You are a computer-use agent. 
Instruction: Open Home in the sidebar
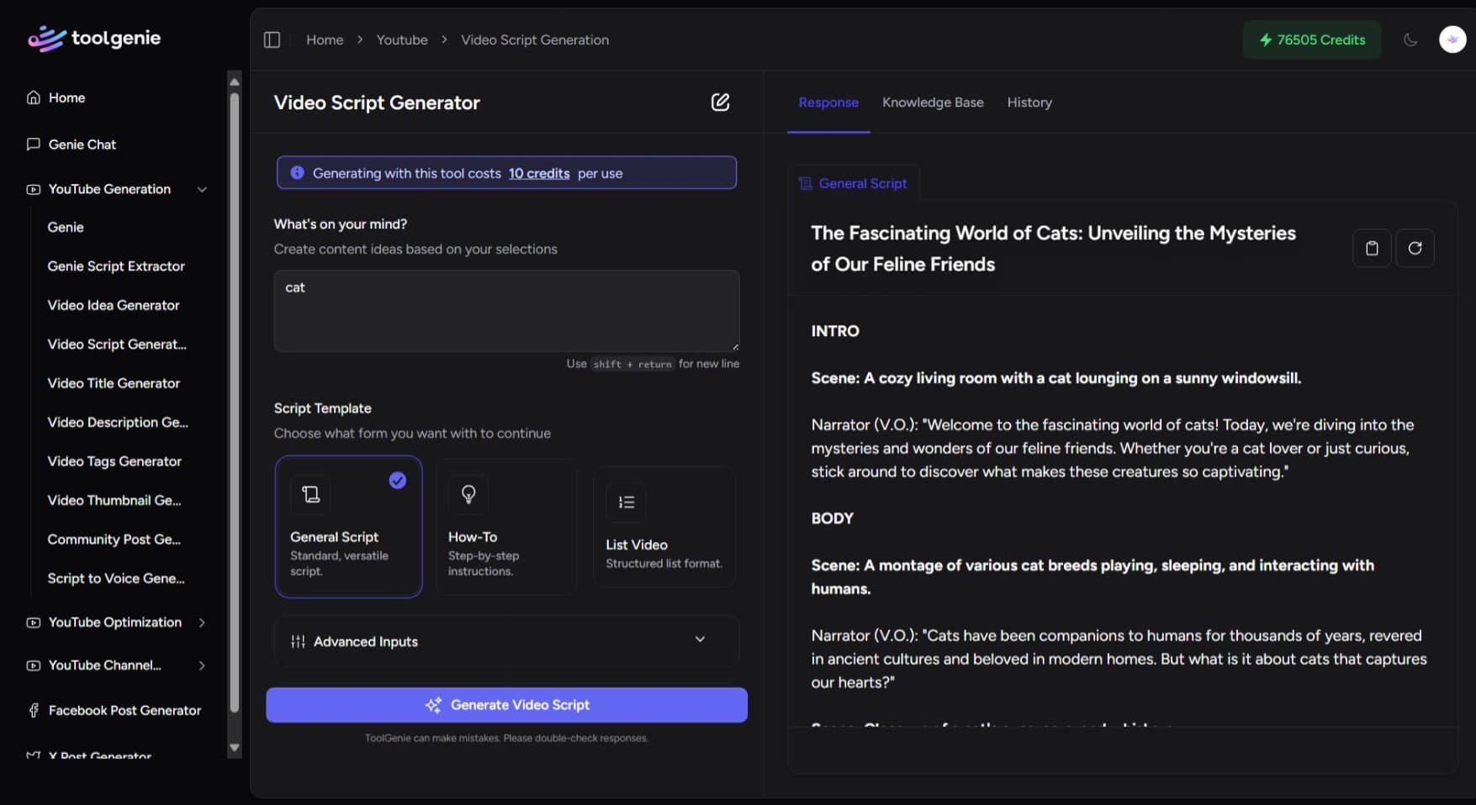tap(66, 97)
